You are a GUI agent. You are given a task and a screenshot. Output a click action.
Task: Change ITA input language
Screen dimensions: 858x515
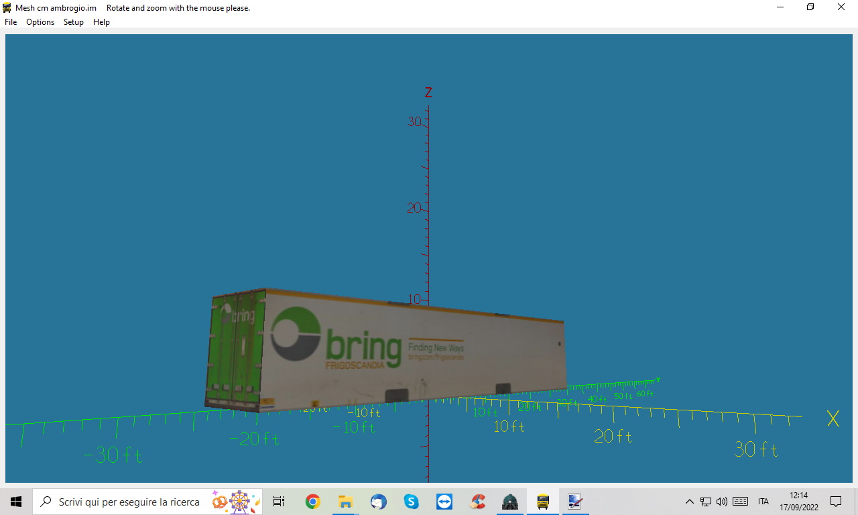(763, 502)
